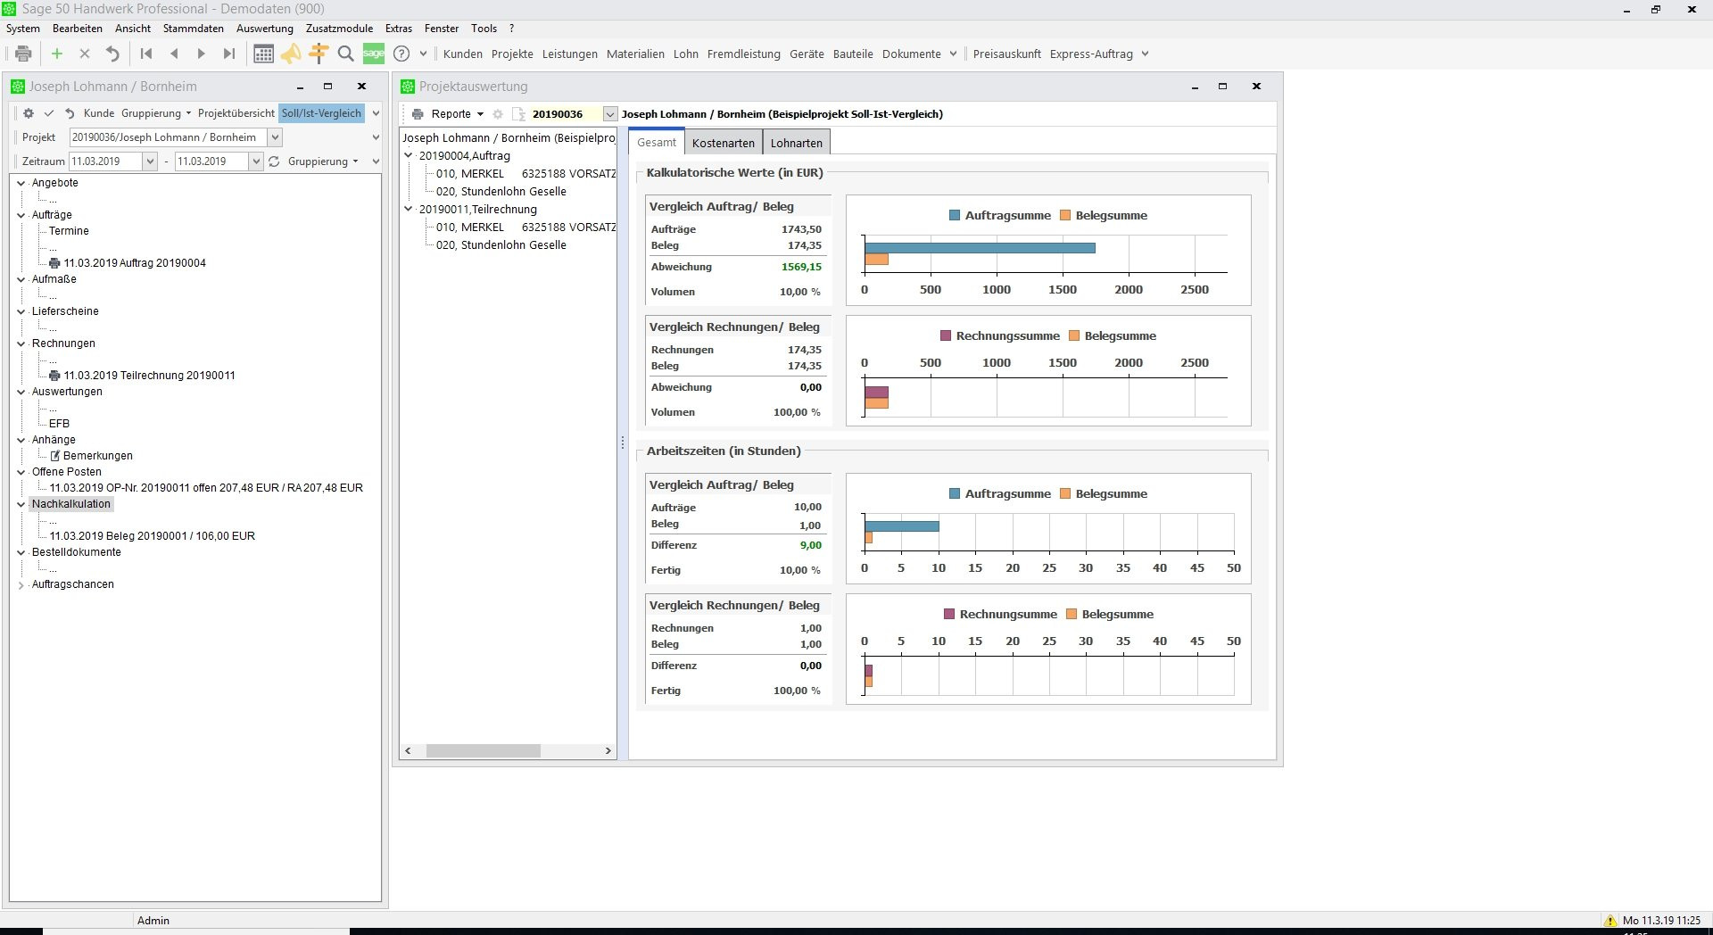The height and width of the screenshot is (935, 1713).
Task: Collapse the Aufträge tree node
Action: coord(21,215)
